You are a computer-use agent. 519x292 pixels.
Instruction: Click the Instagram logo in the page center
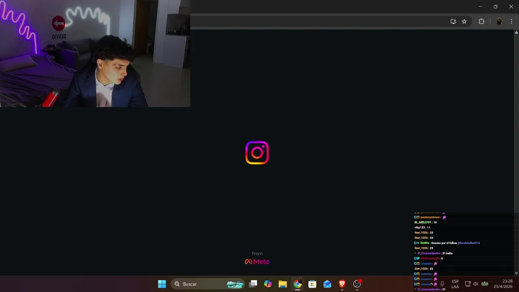257,152
